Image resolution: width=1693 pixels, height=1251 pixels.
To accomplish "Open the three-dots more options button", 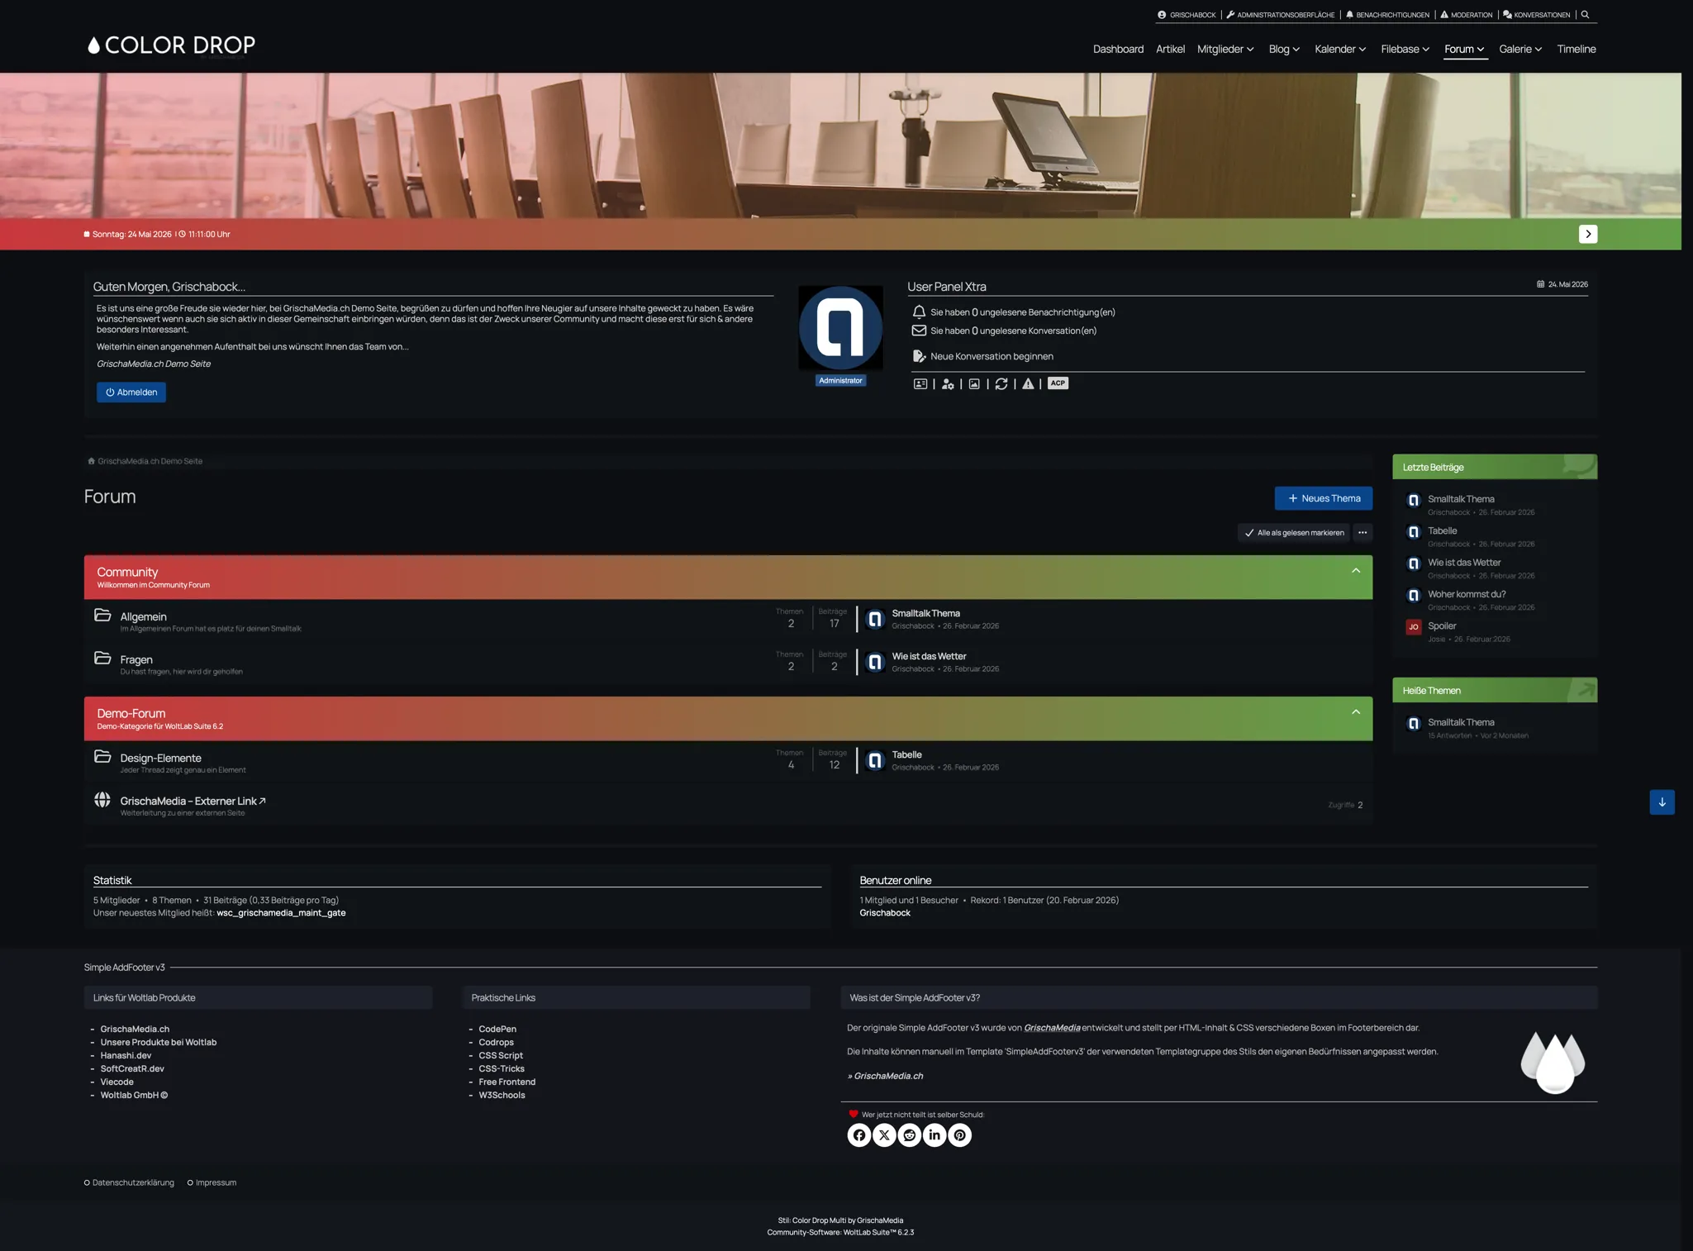I will coord(1362,533).
